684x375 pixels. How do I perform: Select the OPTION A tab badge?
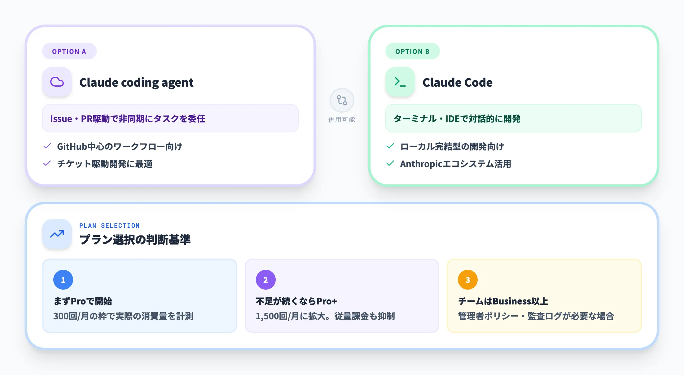click(69, 51)
